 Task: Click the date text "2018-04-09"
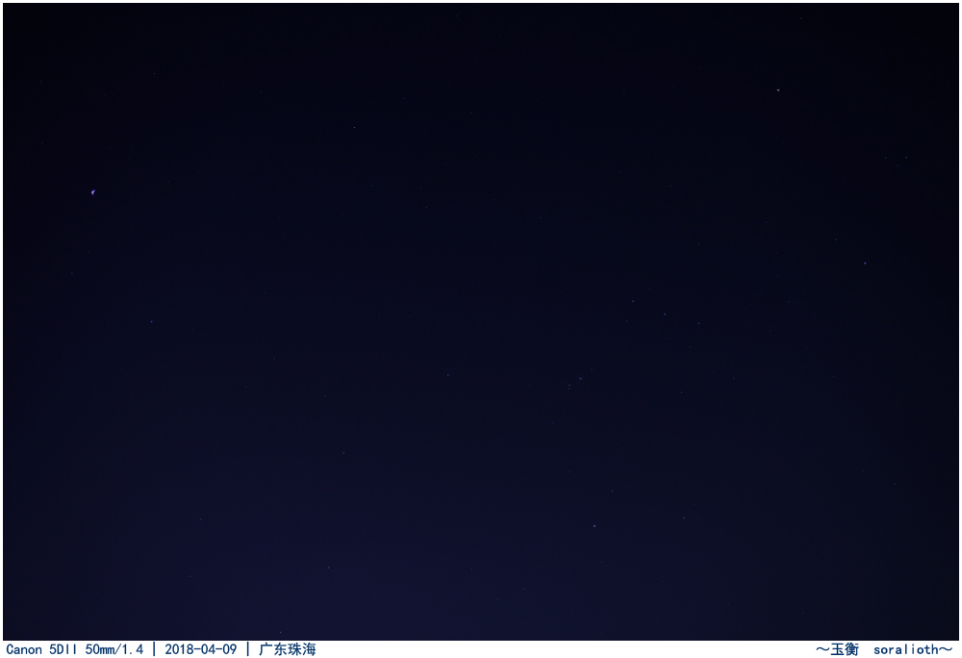201,649
